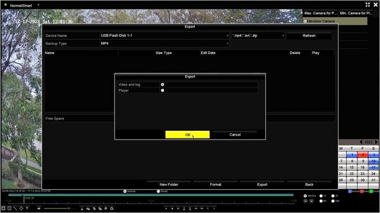Select the 6h timeline scale option

pyautogui.click(x=321, y=201)
